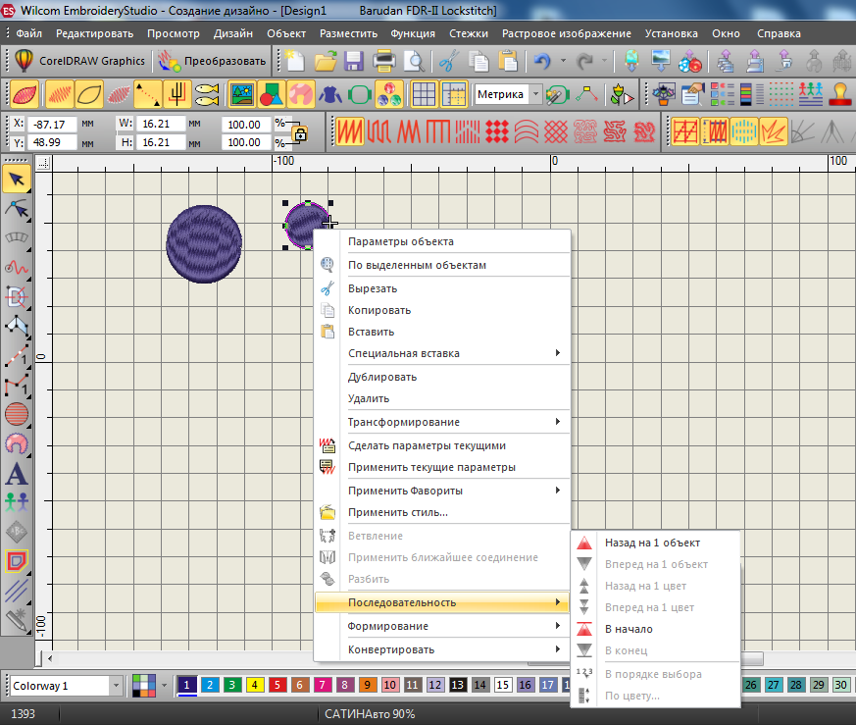Select В начало in the sequence submenu

point(629,629)
